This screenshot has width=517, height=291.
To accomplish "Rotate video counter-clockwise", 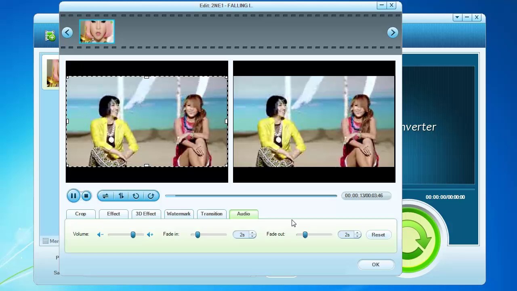I will click(136, 196).
